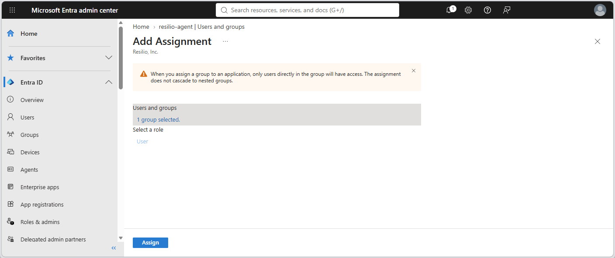Open the app launcher waffle menu
Viewport: 615px width, 258px height.
point(12,10)
